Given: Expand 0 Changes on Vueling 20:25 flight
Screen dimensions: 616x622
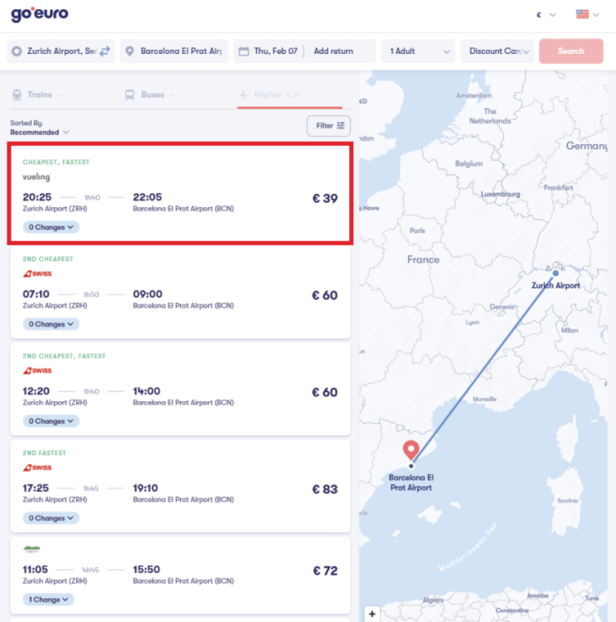Looking at the screenshot, I should coord(51,227).
